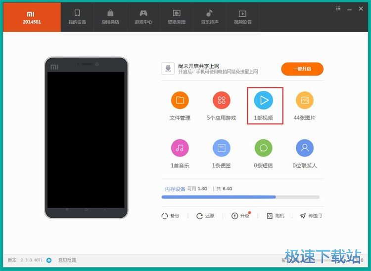This screenshot has width=371, height=271.
Task: Open the 视频影音 tab
Action: 243,17
